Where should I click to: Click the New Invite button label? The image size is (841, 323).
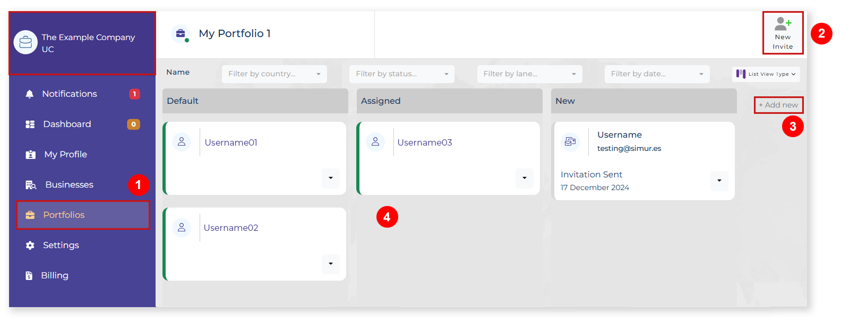point(783,42)
